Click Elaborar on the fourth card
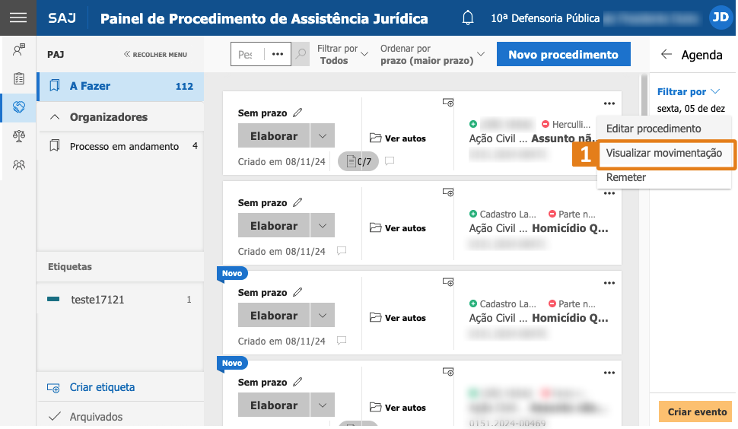This screenshot has height=429, width=738. pyautogui.click(x=274, y=405)
